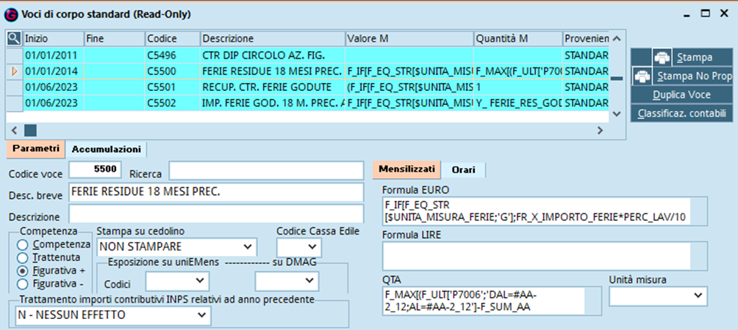Switch to the Accumulazioni tab
This screenshot has height=330, width=738.
pyautogui.click(x=106, y=150)
